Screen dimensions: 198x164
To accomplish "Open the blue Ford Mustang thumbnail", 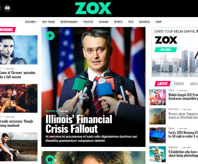I will click(157, 135).
